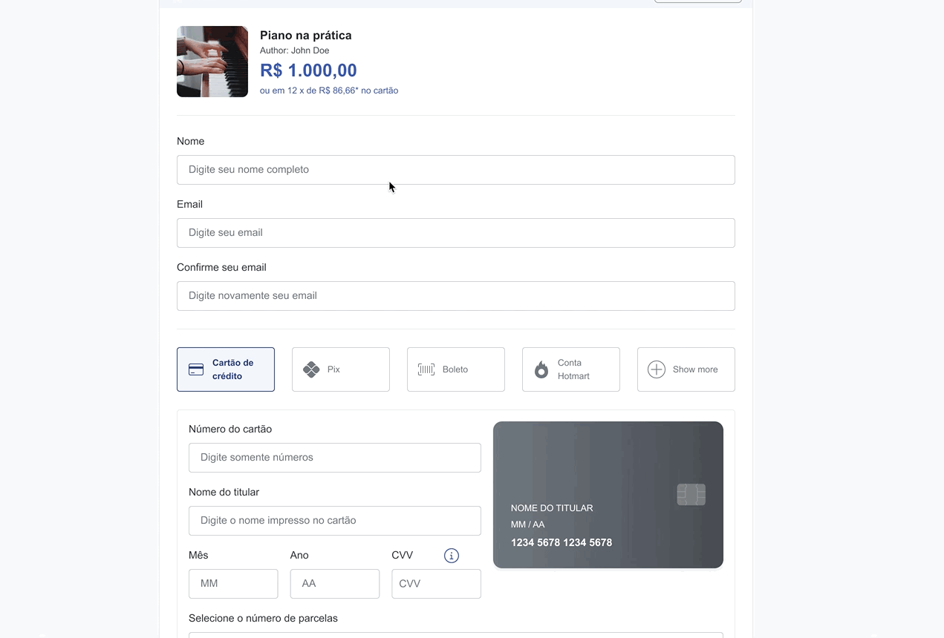Select Conta Hotmart payment method
The width and height of the screenshot is (944, 638).
571,369
